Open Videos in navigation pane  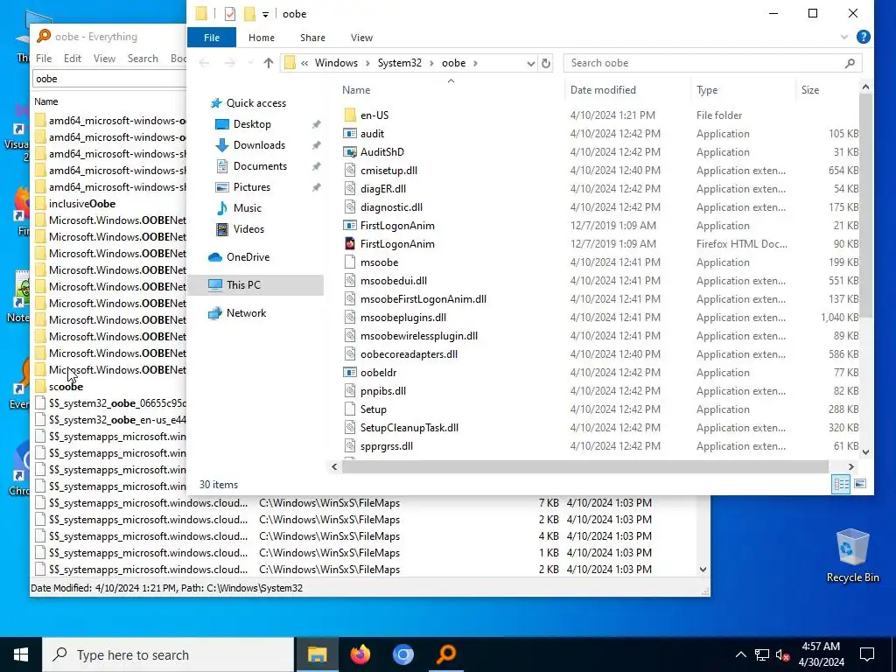[248, 229]
